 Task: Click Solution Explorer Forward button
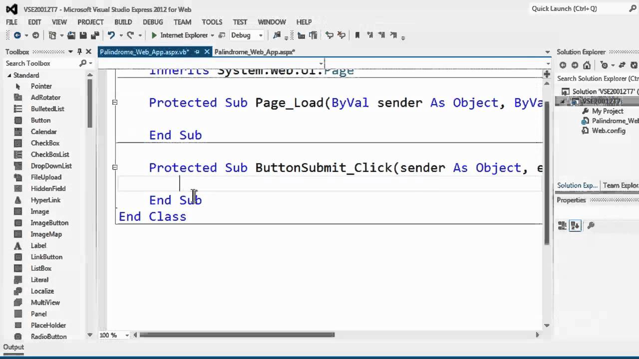(575, 65)
